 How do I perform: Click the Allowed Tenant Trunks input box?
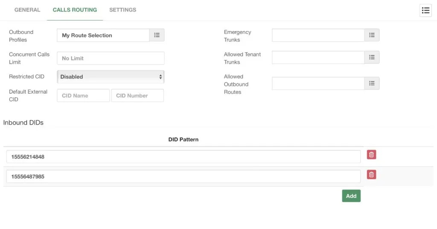(x=318, y=58)
